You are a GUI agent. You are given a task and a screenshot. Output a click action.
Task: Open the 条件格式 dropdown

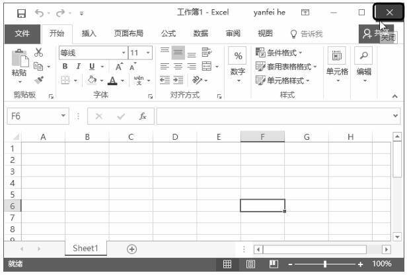point(279,53)
